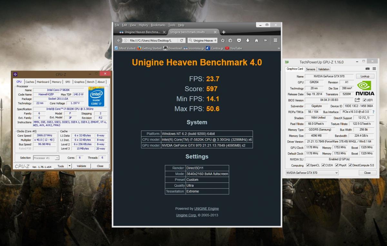
Task: Click the NVIDIA logo in GPU-Z
Action: (x=365, y=88)
